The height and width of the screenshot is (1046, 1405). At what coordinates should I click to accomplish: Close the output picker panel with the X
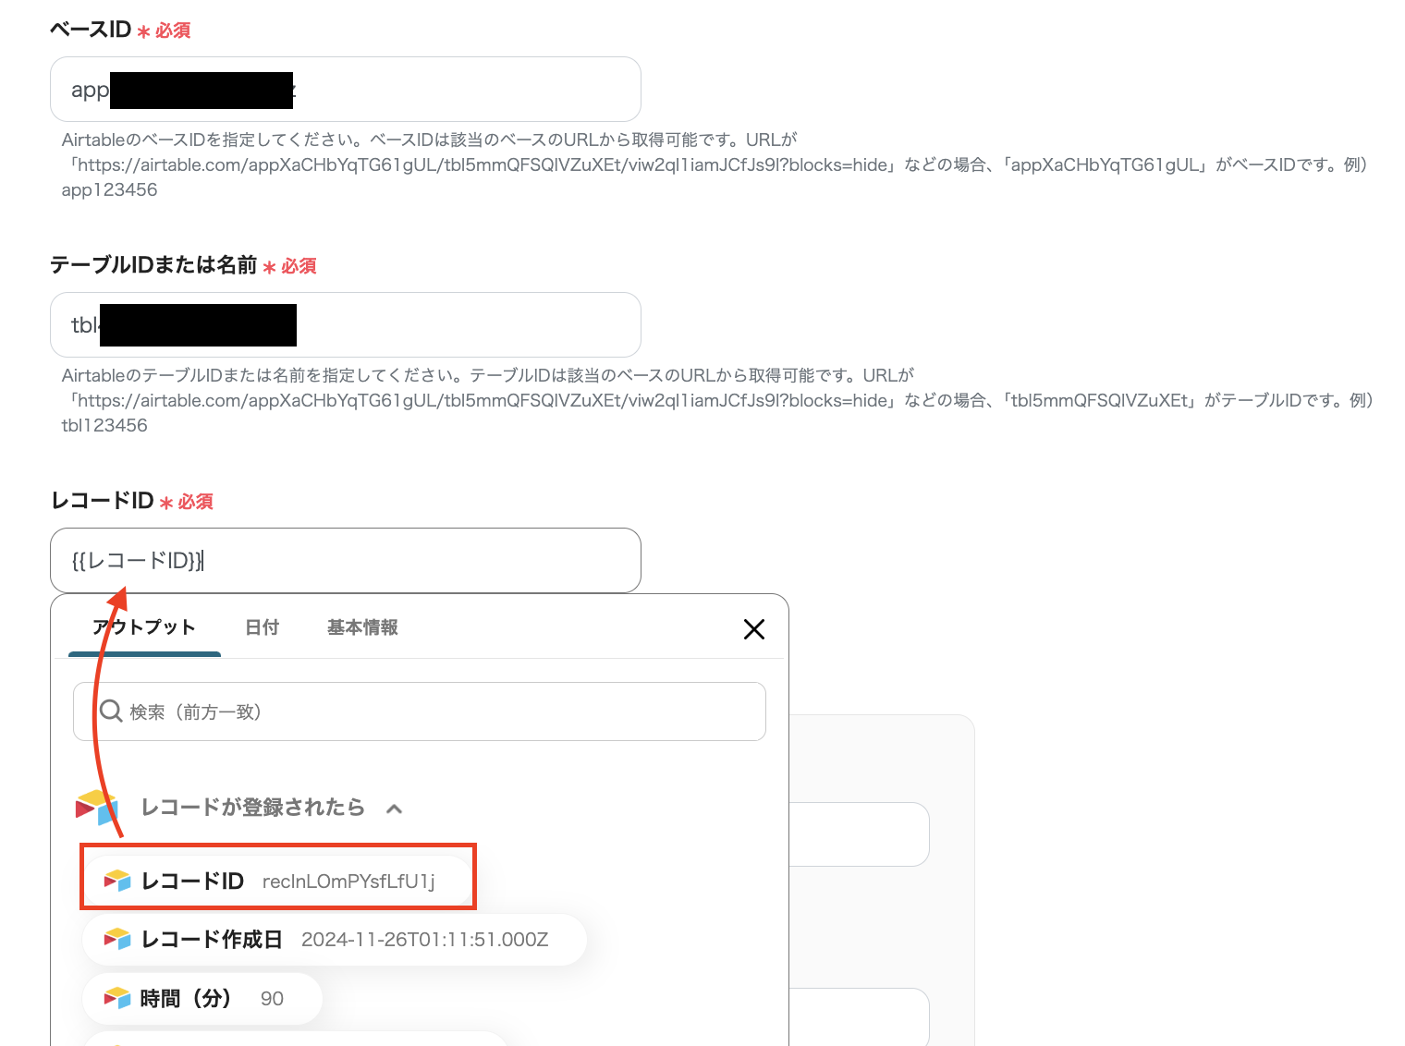753,628
